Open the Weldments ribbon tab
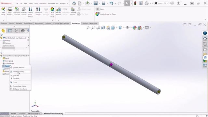The width and height of the screenshot is (208, 117). coord(39,23)
